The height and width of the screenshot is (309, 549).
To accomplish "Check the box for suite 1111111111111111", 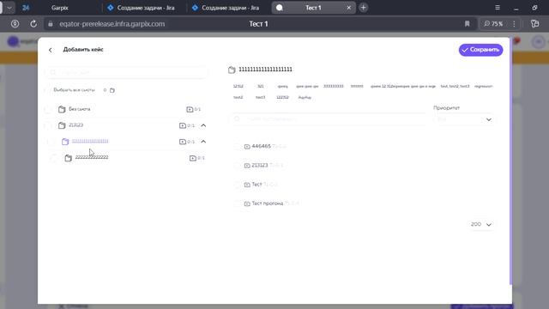I will pos(51,142).
